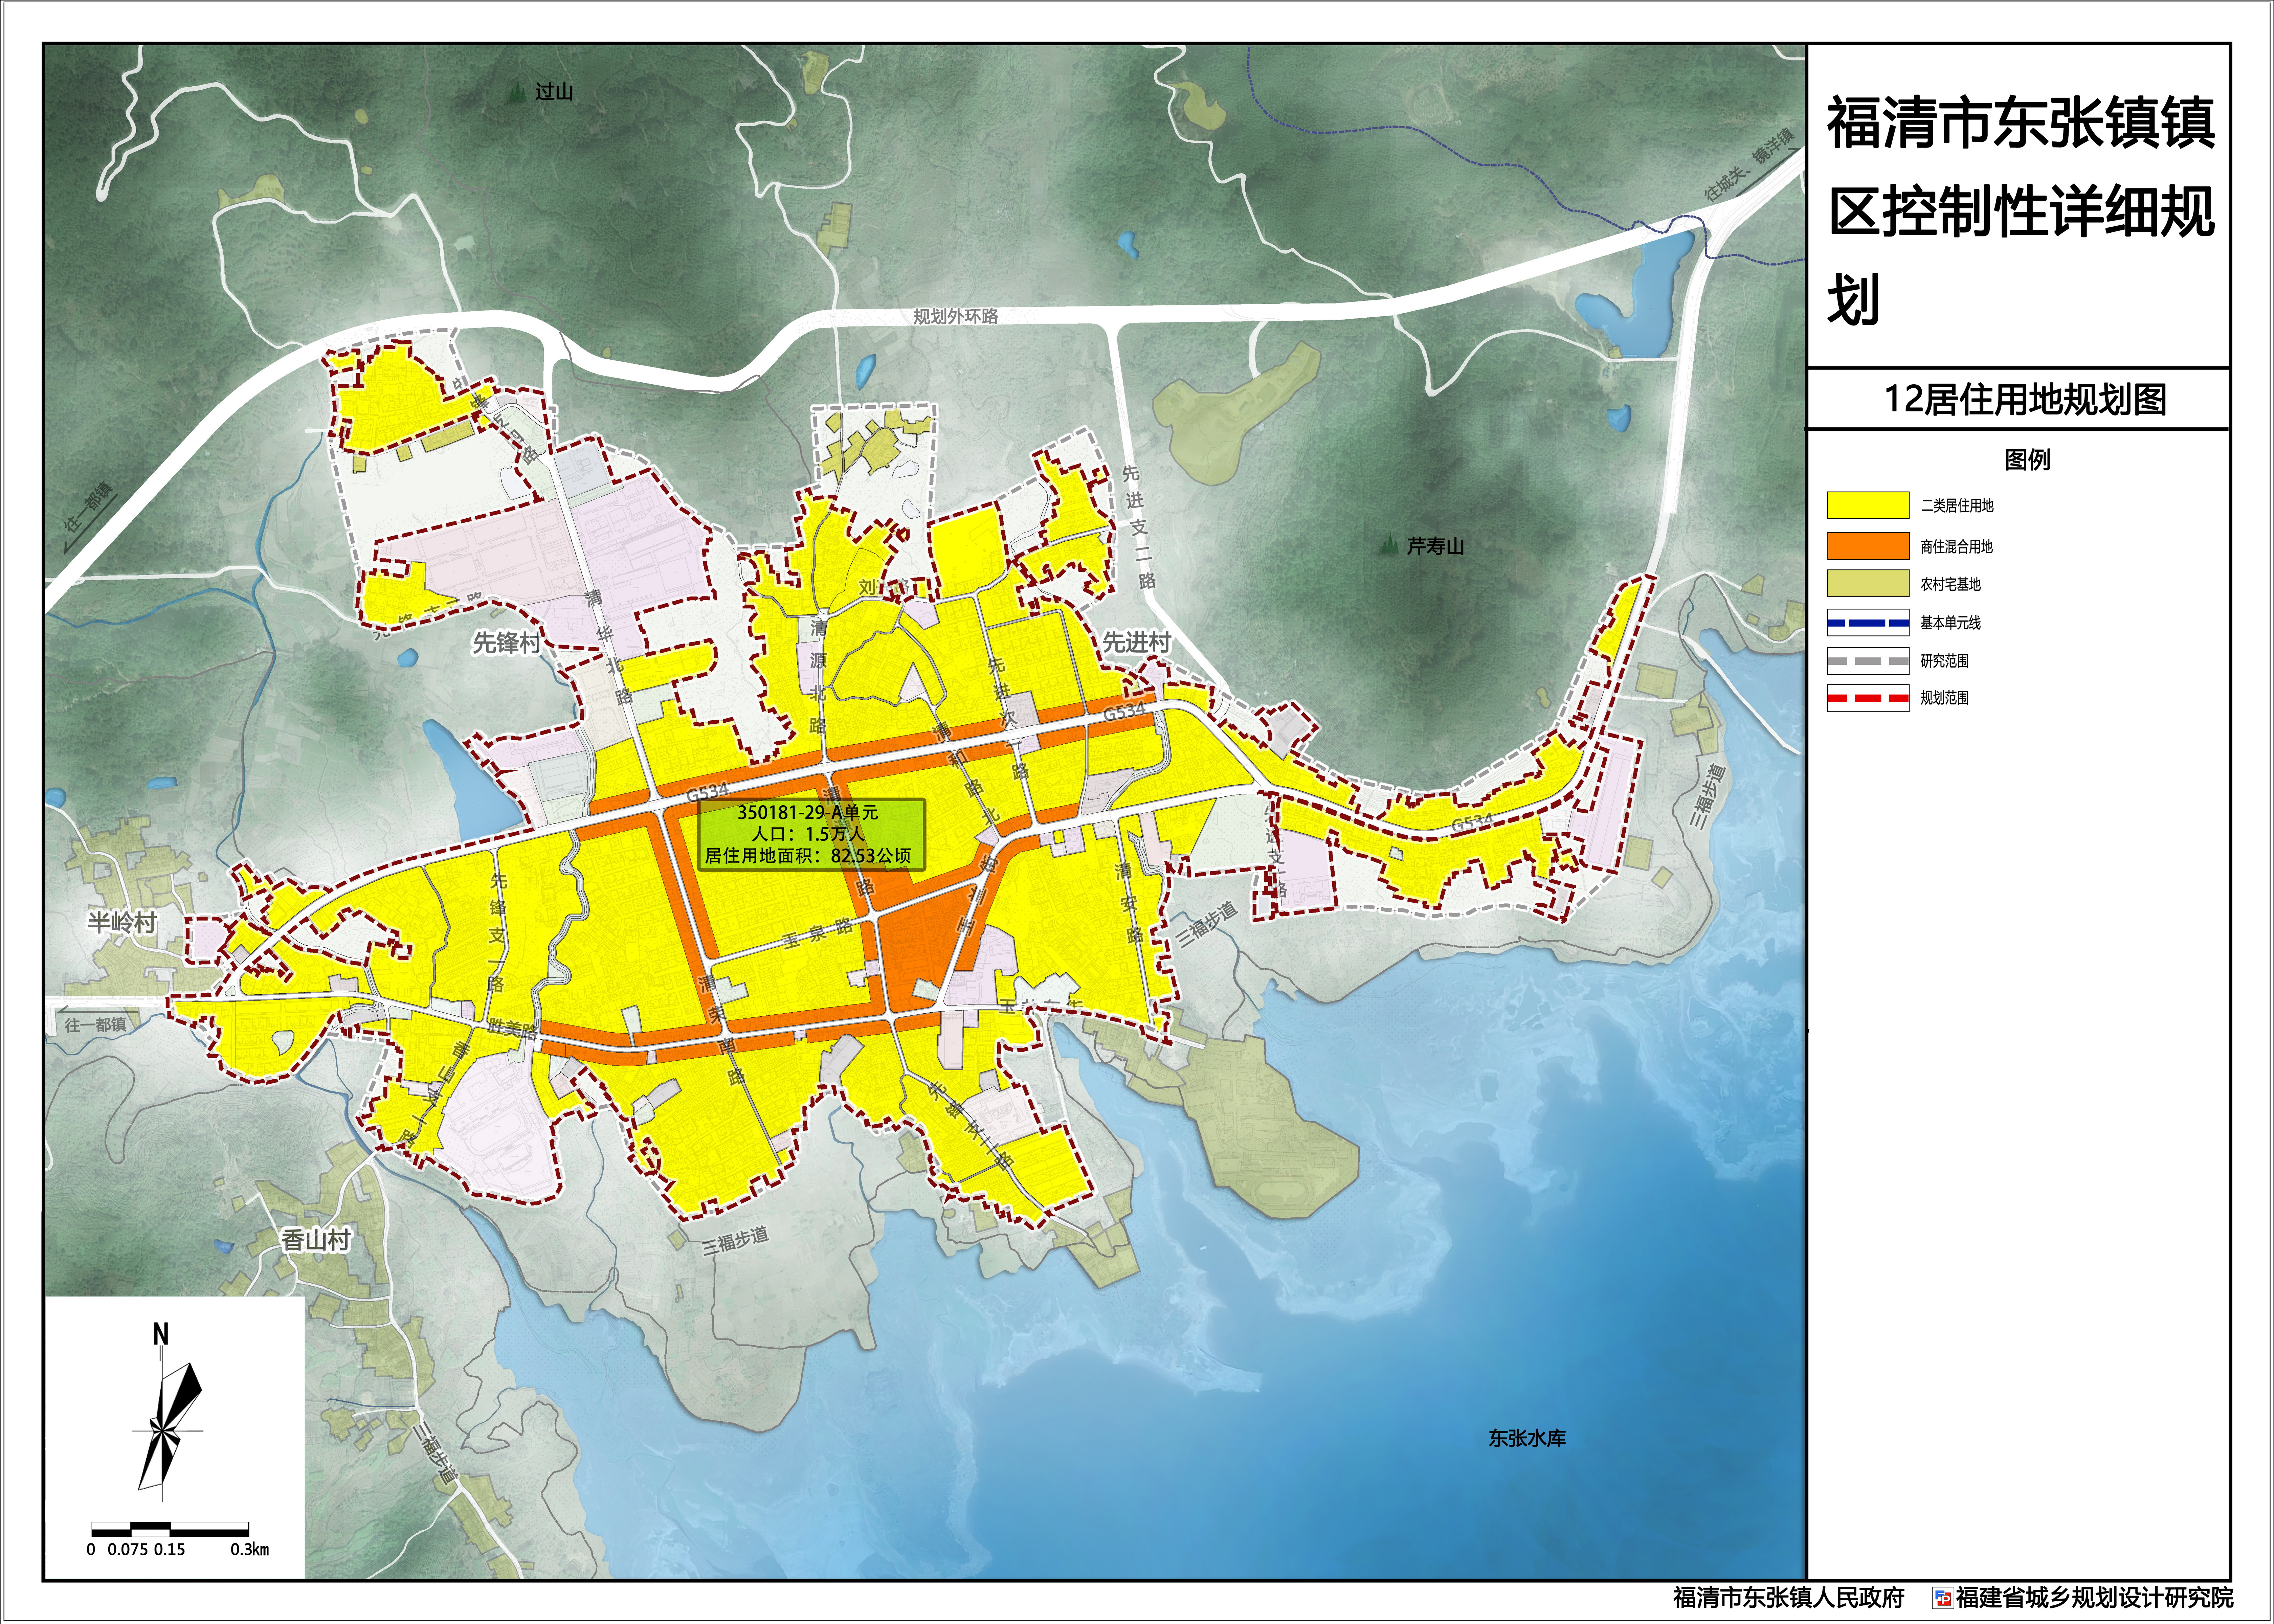2274x1624 pixels.
Task: Click the N letter above the compass
Action: point(161,1334)
